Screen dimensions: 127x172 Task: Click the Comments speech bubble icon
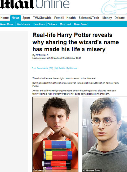click(x=34, y=68)
